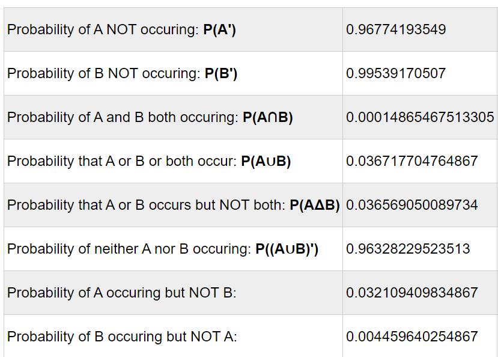
Task: Click bold P(AΔB) symbol text
Action: (315, 205)
